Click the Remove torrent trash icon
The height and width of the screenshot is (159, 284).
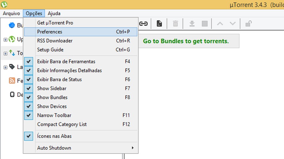(x=175, y=24)
